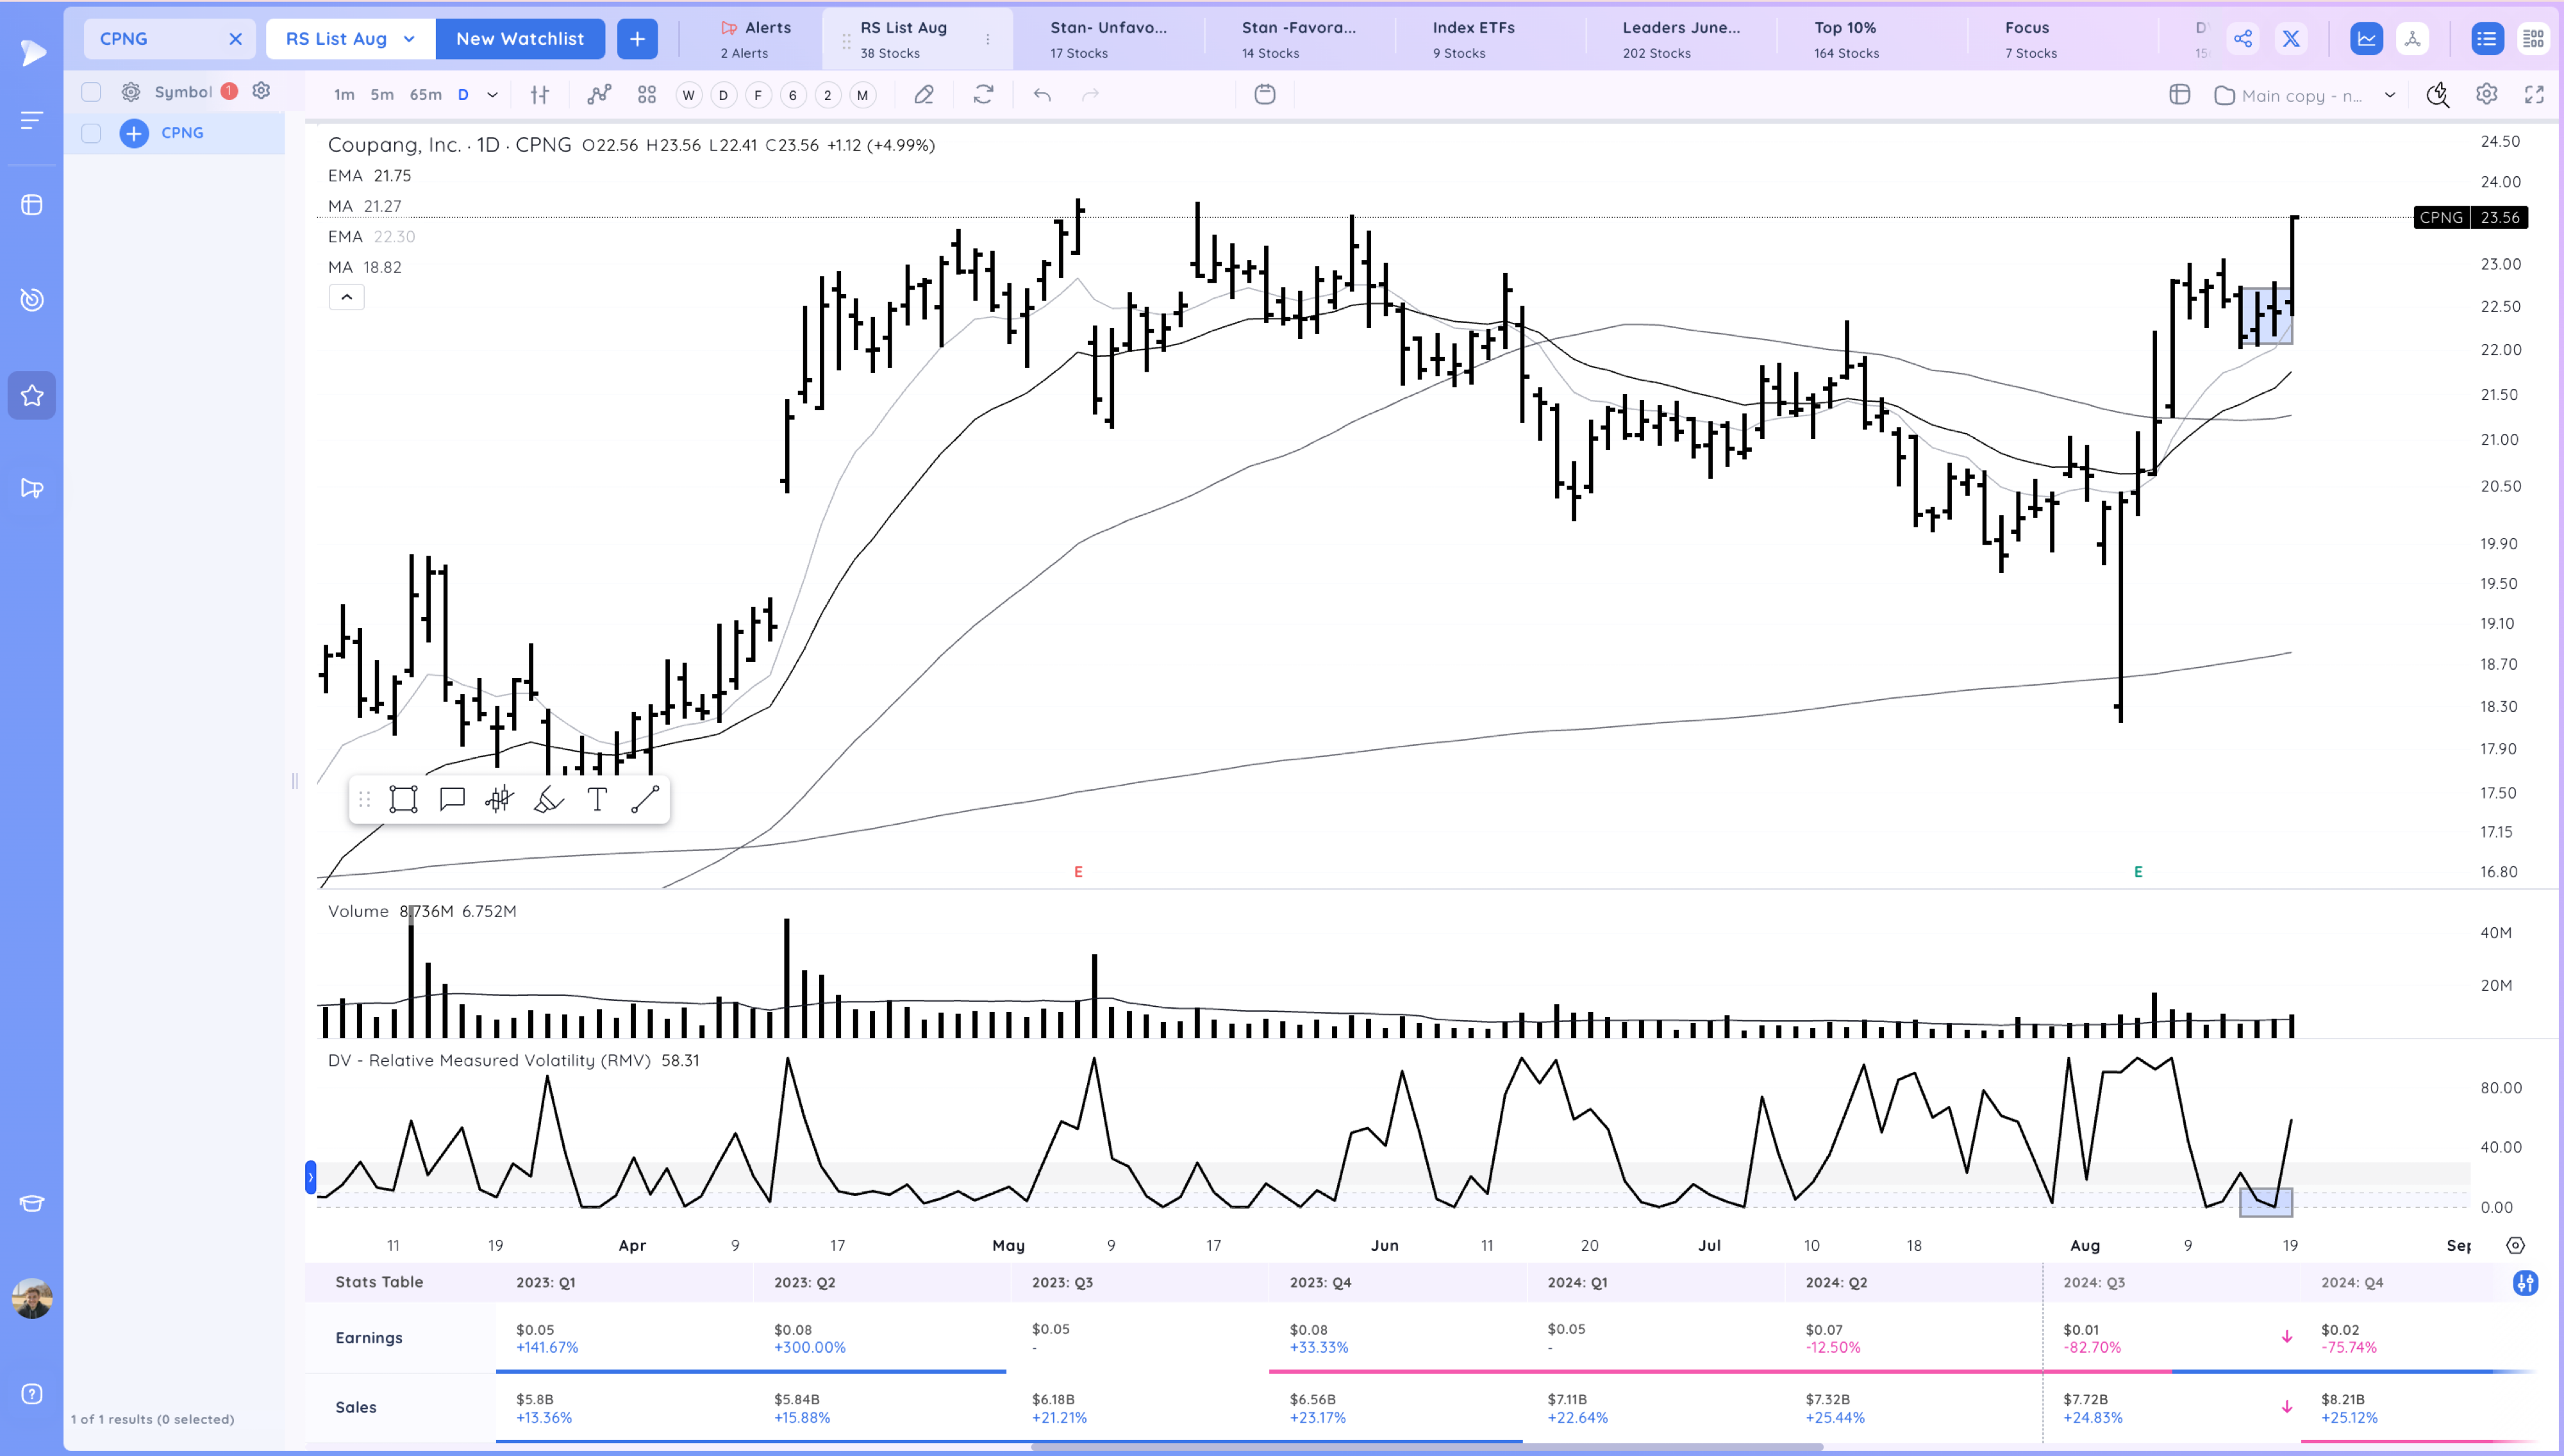Viewport: 2564px width, 1456px height.
Task: Open the timeframe dropdown next to D
Action: [x=491, y=94]
